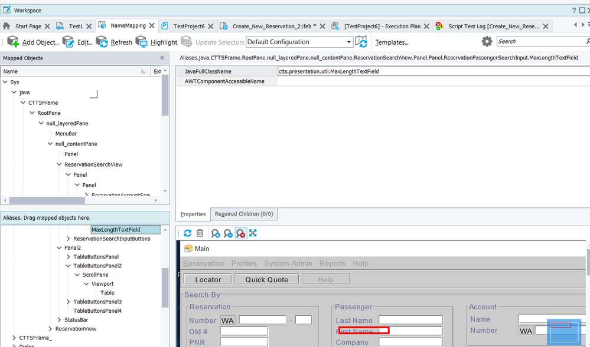590x347 pixels.
Task: Zoom in on the object preview
Action: 216,233
